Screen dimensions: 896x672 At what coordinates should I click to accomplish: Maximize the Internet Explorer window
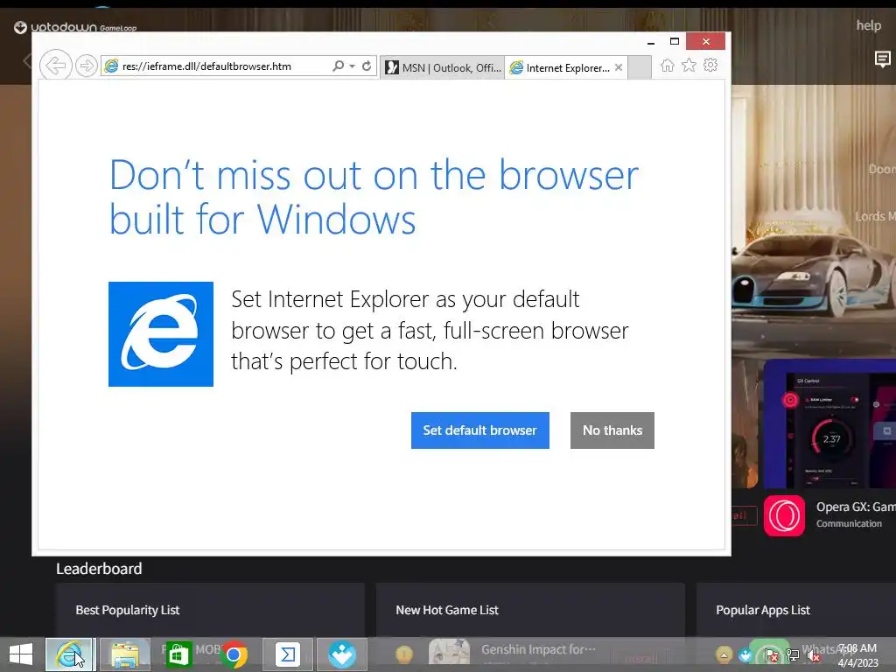(x=675, y=42)
